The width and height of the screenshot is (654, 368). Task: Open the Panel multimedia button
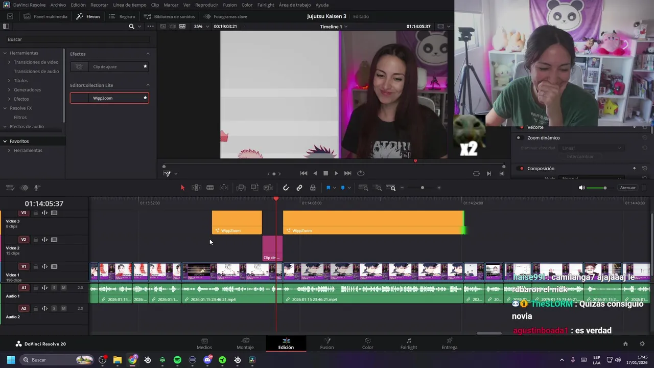45,16
